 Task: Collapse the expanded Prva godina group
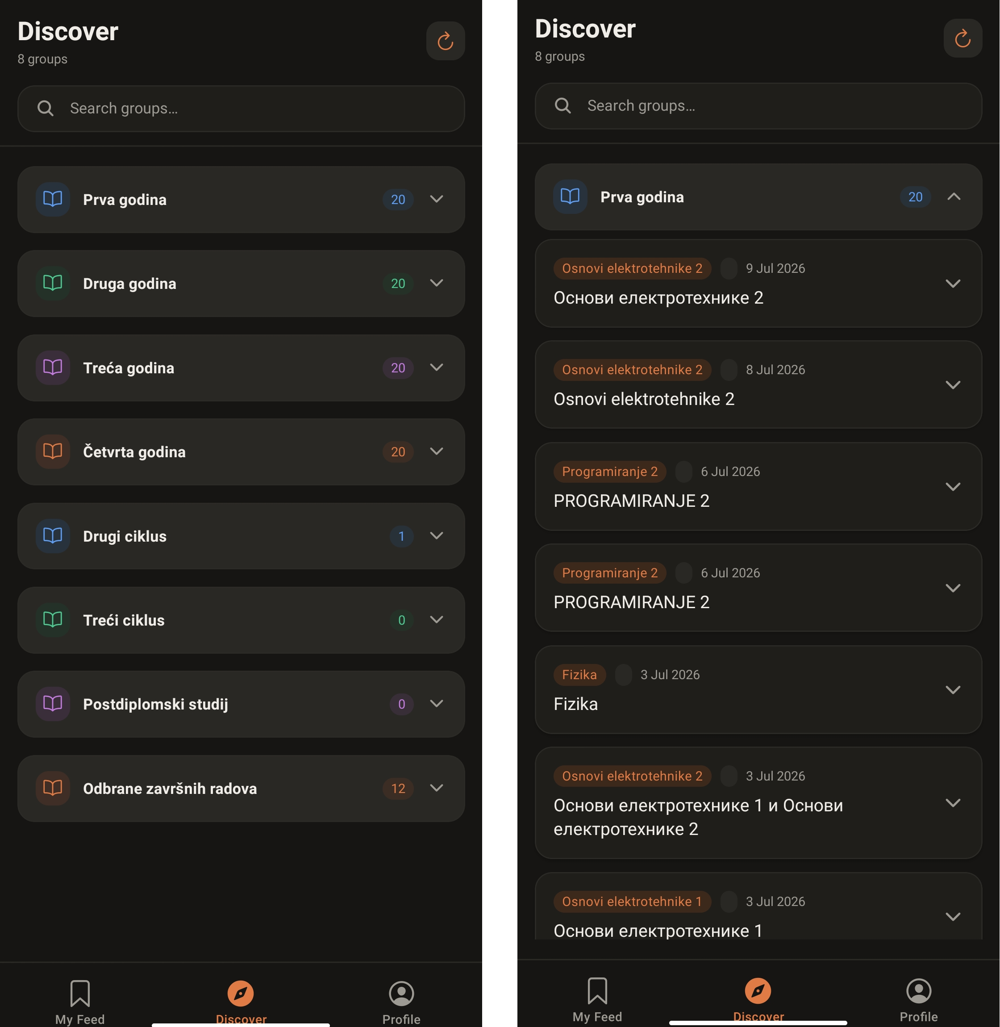click(x=954, y=196)
